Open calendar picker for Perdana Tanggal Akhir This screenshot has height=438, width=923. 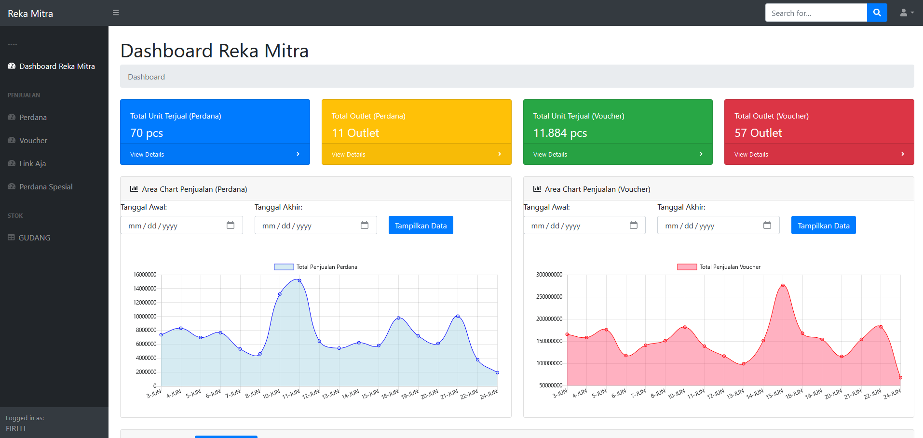[365, 225]
